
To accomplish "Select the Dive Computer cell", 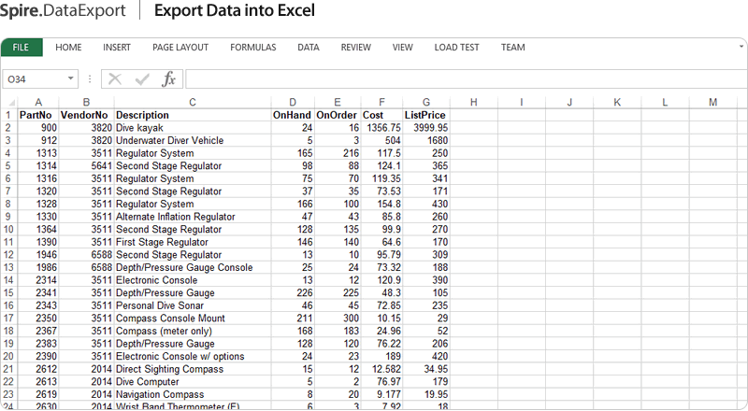I will coord(193,381).
